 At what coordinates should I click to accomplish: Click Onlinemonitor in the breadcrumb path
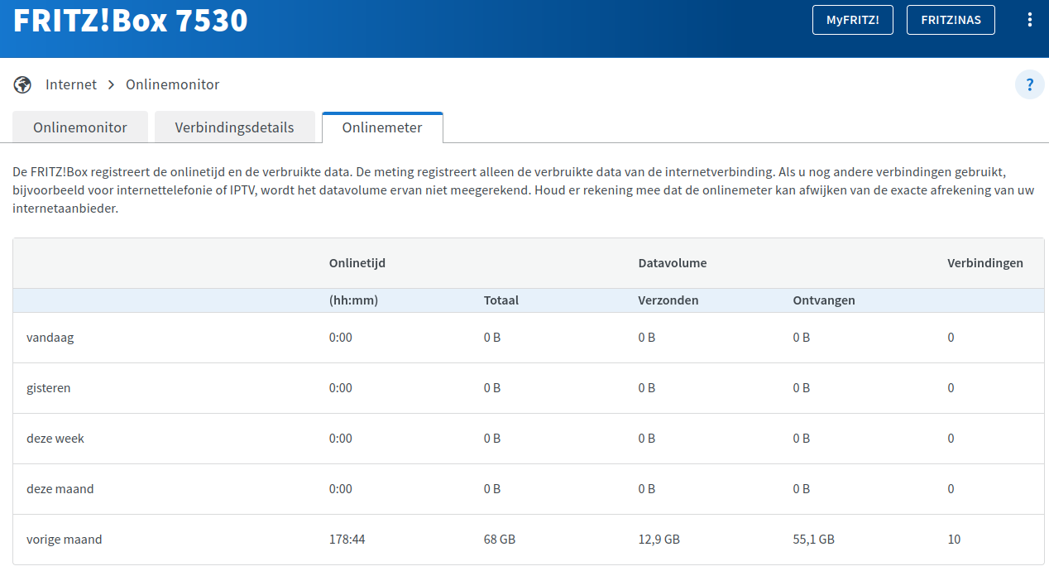click(x=172, y=84)
